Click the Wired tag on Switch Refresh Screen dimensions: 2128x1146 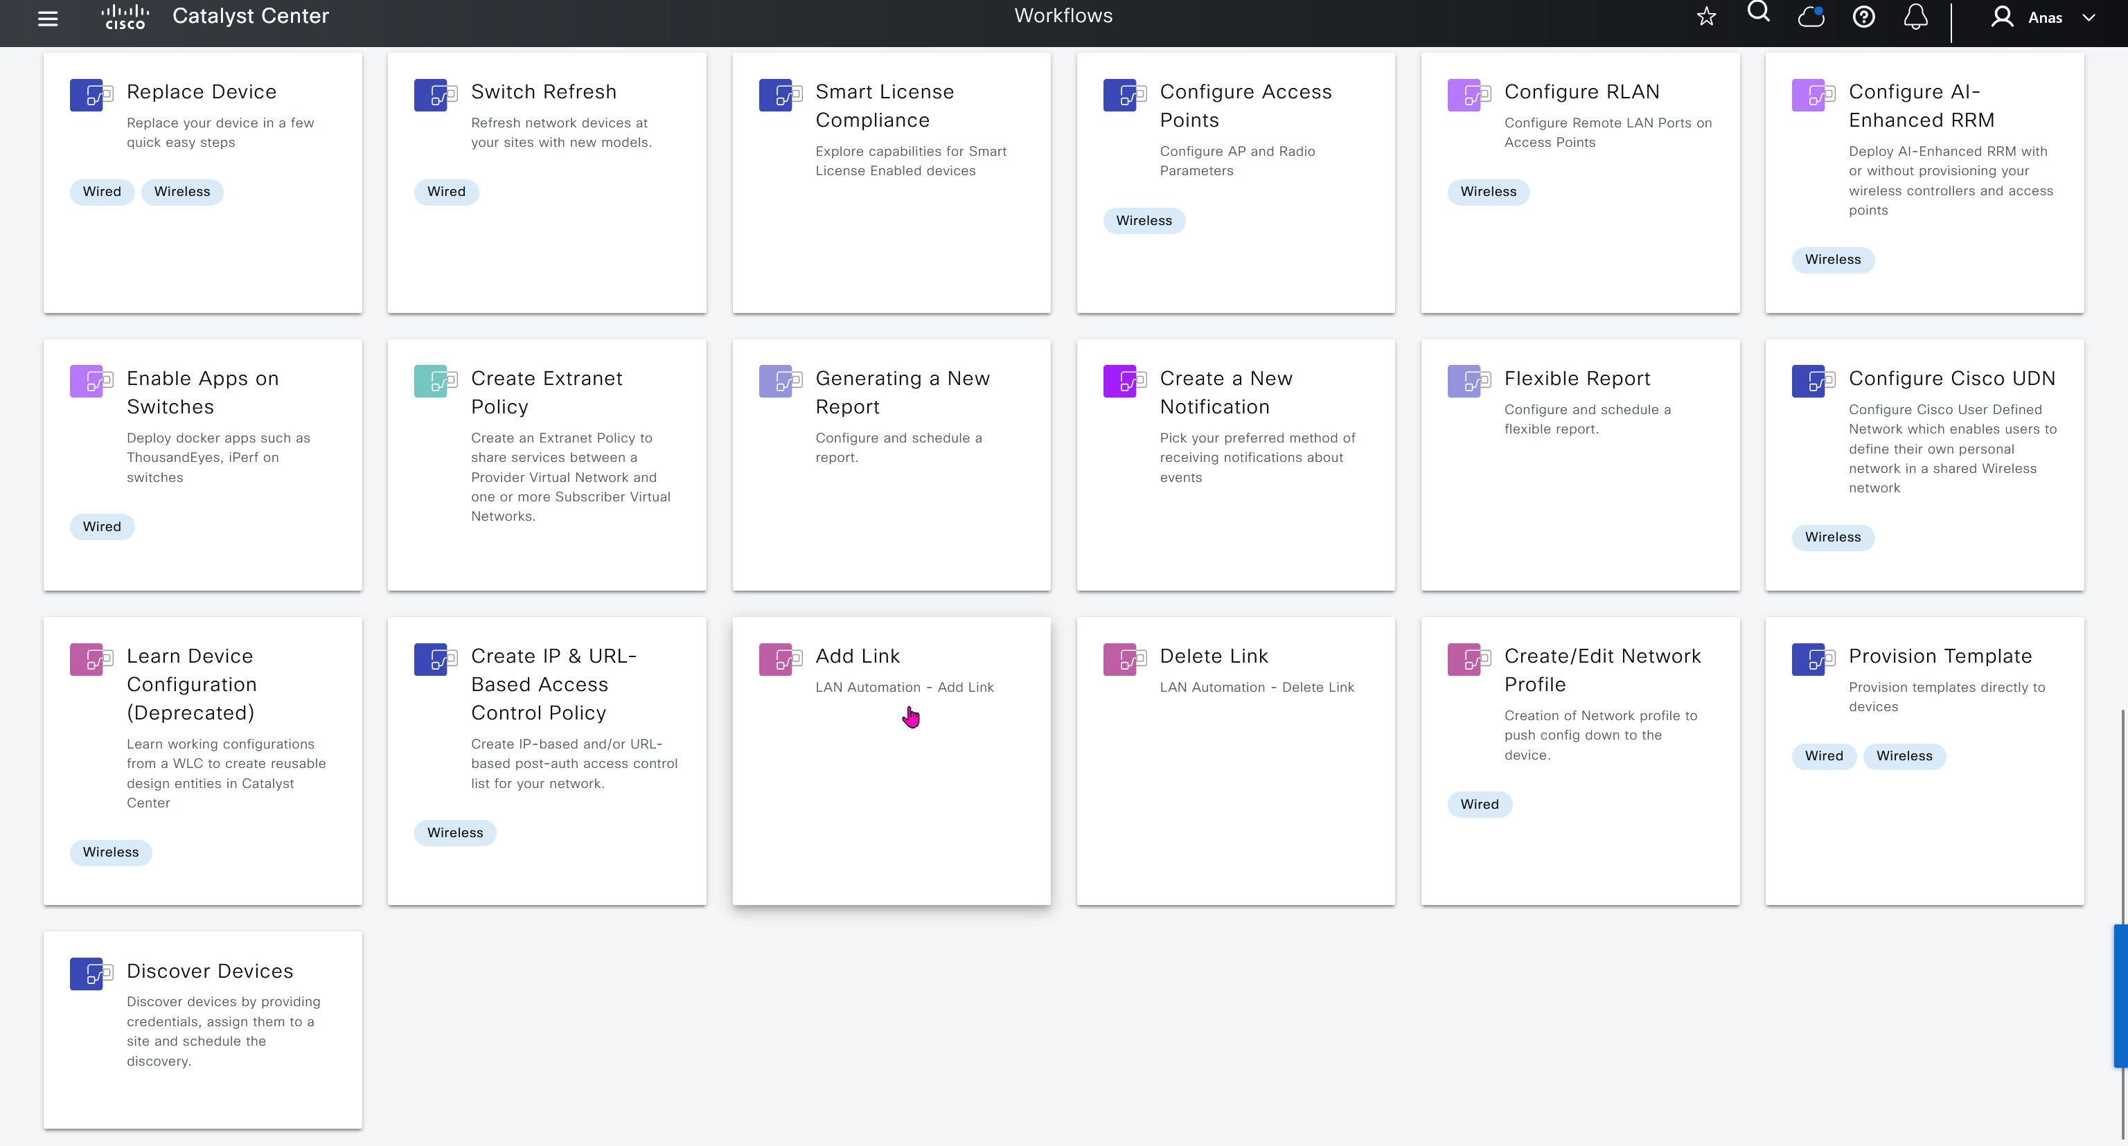(446, 192)
